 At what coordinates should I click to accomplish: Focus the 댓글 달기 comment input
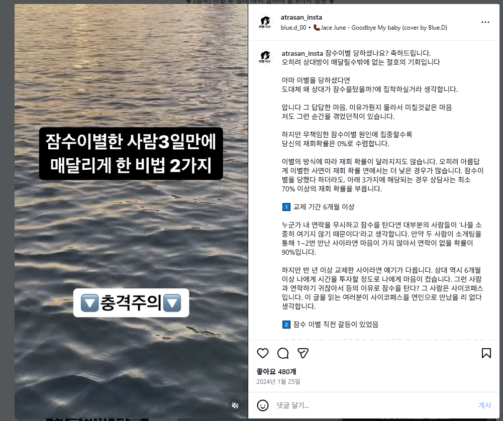coord(374,405)
